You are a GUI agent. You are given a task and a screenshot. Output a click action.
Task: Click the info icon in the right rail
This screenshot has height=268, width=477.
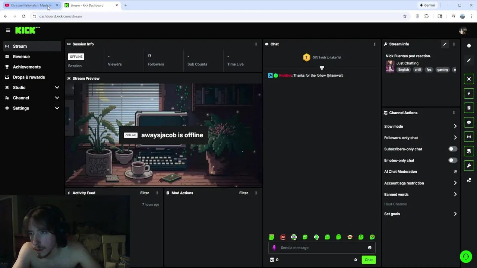pyautogui.click(x=469, y=45)
